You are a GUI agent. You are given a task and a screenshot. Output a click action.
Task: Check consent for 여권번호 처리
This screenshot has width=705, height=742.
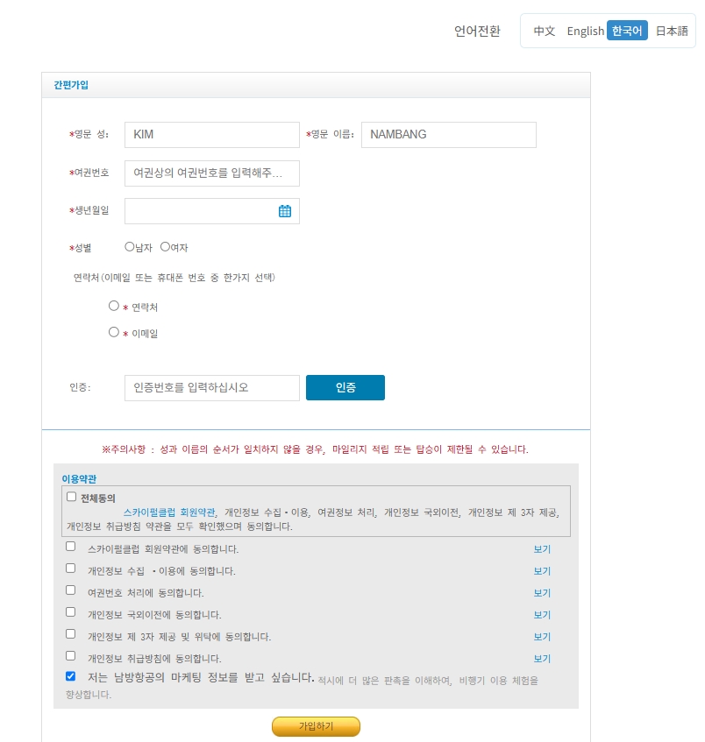click(x=69, y=589)
